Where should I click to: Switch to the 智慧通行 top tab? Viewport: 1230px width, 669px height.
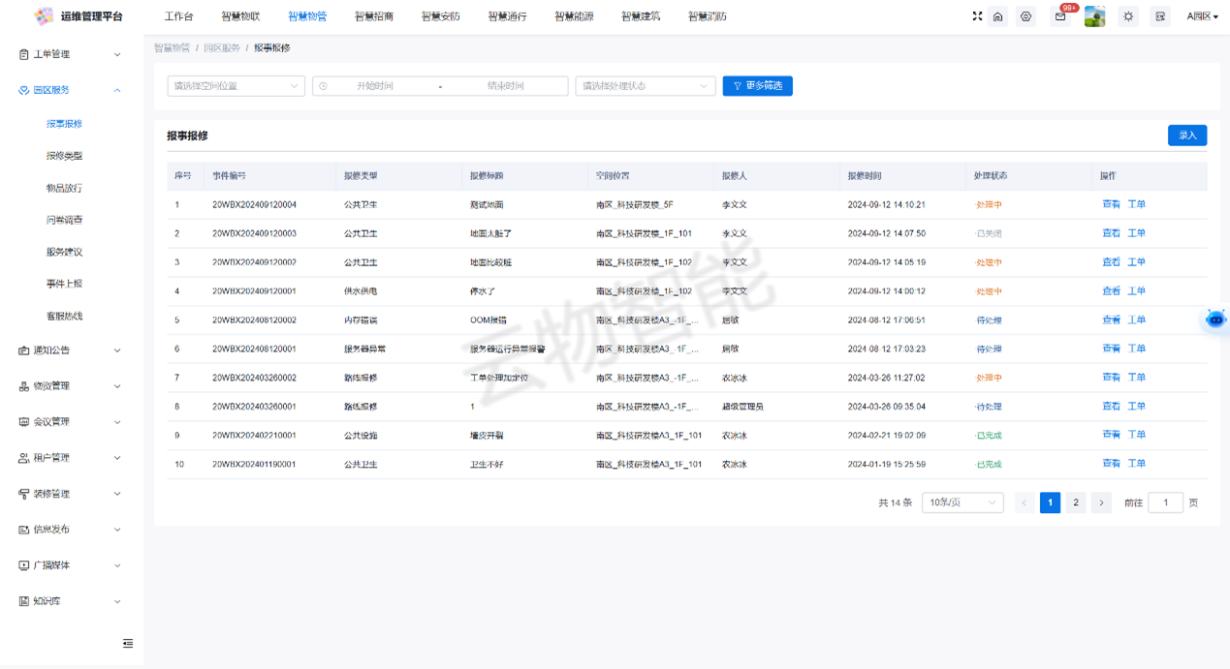point(507,16)
